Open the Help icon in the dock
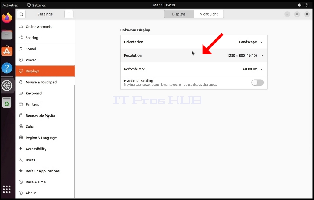 coord(7,68)
